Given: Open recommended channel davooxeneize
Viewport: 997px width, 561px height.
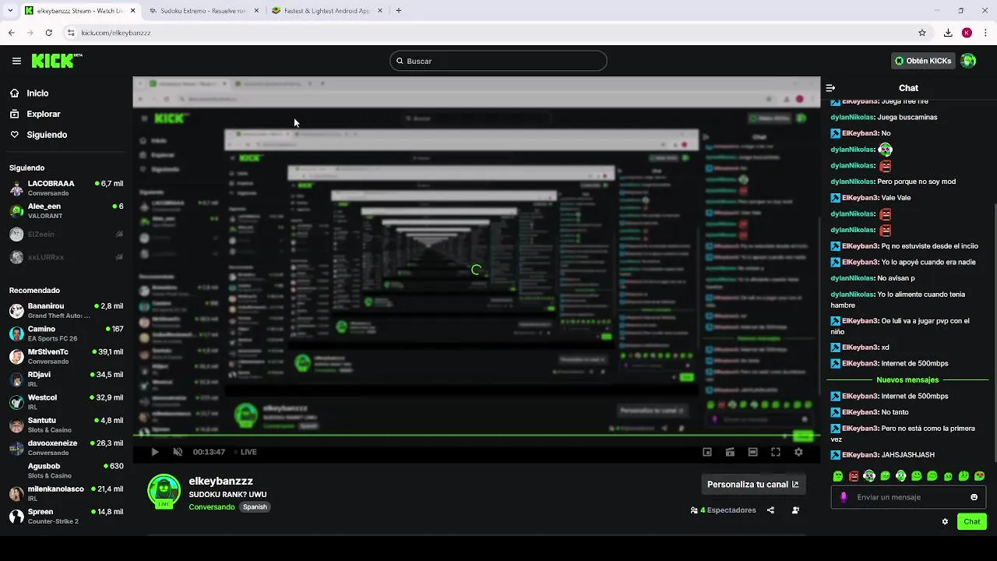Looking at the screenshot, I should pos(66,447).
